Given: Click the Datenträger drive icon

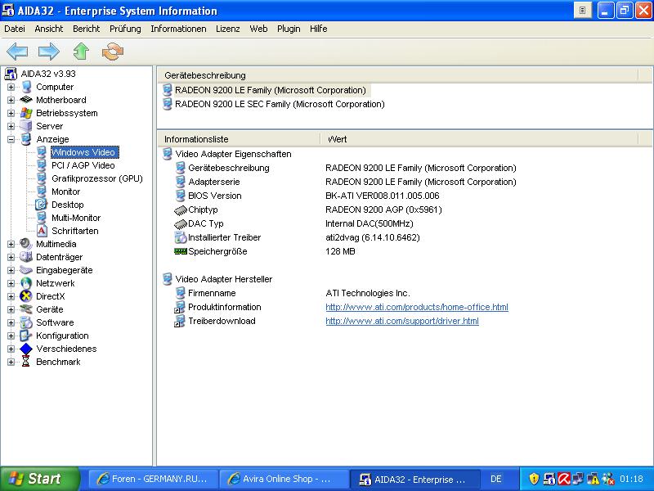Looking at the screenshot, I should (x=26, y=257).
